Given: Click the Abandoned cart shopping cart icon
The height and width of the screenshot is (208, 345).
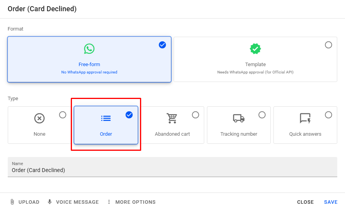Looking at the screenshot, I should pos(172,118).
